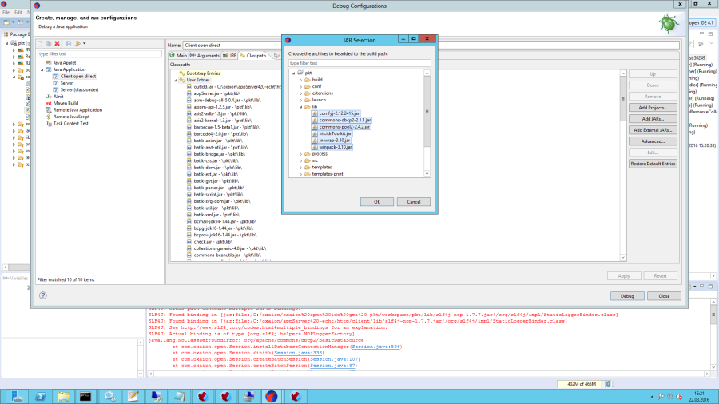
Task: Click the launch configurations filter text field
Action: (x=100, y=54)
